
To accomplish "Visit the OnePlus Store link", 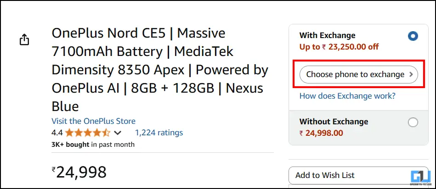I will tap(94, 121).
